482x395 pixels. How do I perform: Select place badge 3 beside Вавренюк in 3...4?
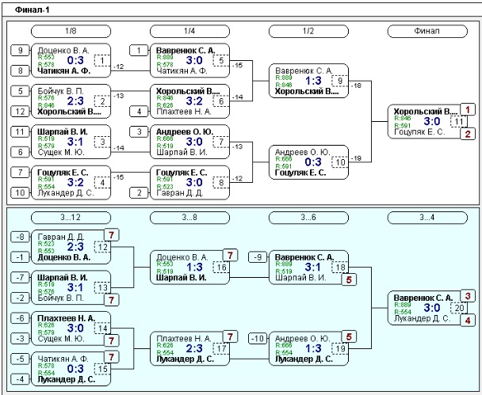click(468, 296)
